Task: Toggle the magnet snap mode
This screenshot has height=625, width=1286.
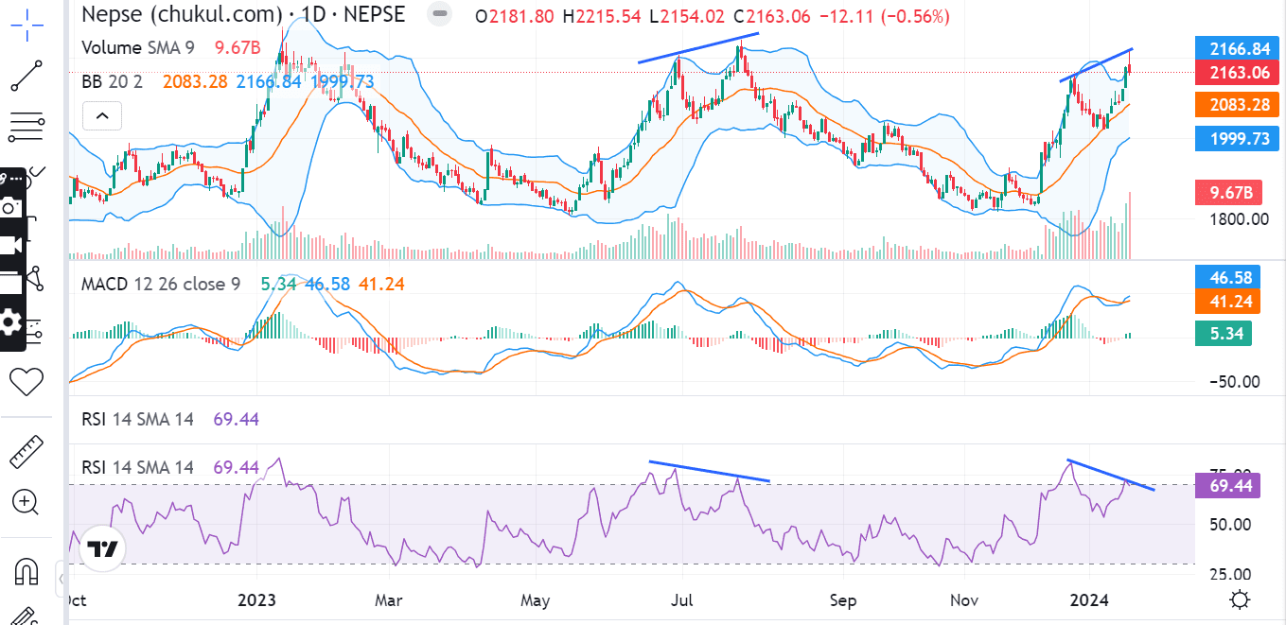Action: pyautogui.click(x=26, y=571)
